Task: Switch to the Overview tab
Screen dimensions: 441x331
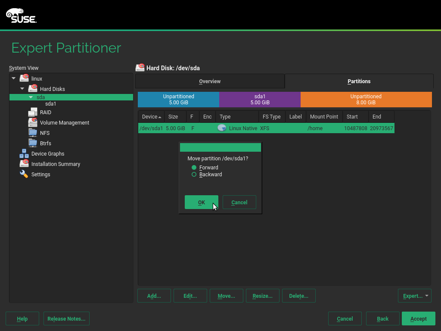Action: pyautogui.click(x=210, y=81)
